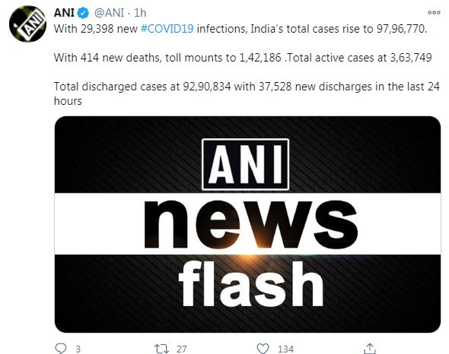The height and width of the screenshot is (354, 449).
Task: Click the tweet text about total cases
Action: 240,29
